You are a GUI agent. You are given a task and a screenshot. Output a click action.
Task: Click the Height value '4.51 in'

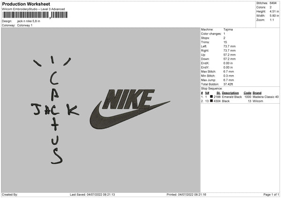click(x=274, y=11)
